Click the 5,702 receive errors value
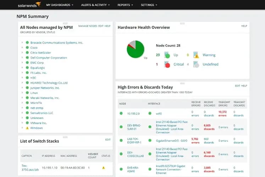The width and height of the screenshot is (265, 177). (x=195, y=141)
